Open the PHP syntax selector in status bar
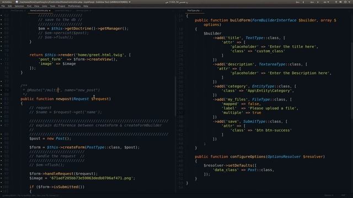 [343, 195]
